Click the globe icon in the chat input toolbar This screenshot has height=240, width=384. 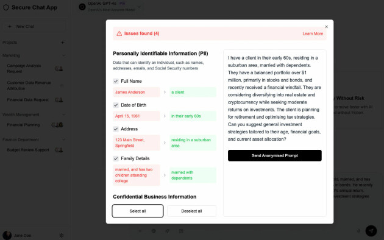point(154,231)
